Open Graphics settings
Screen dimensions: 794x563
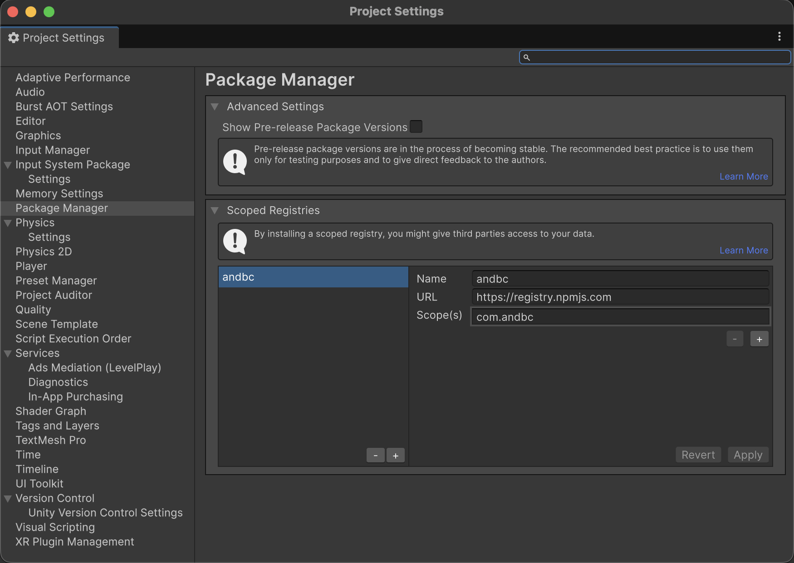click(38, 136)
